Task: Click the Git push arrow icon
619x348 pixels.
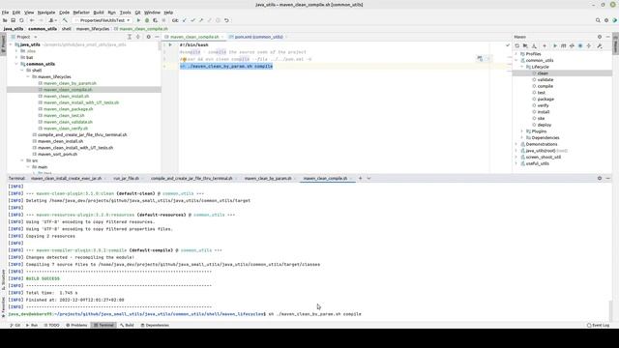Action: point(201,20)
